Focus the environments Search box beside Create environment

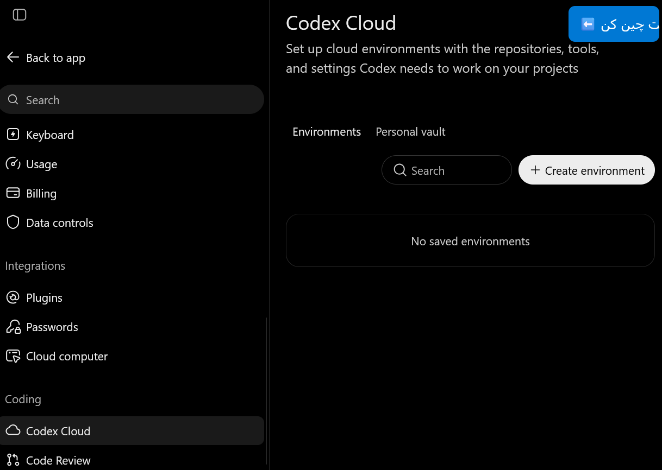(447, 170)
